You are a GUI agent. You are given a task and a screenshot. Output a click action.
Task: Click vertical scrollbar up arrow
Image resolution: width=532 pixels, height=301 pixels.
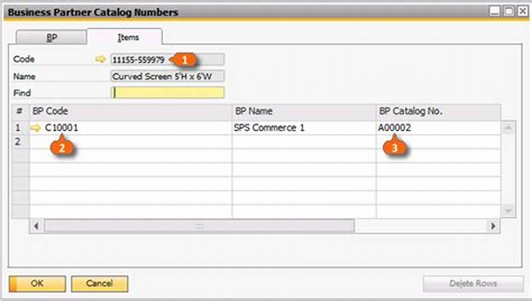(508, 128)
